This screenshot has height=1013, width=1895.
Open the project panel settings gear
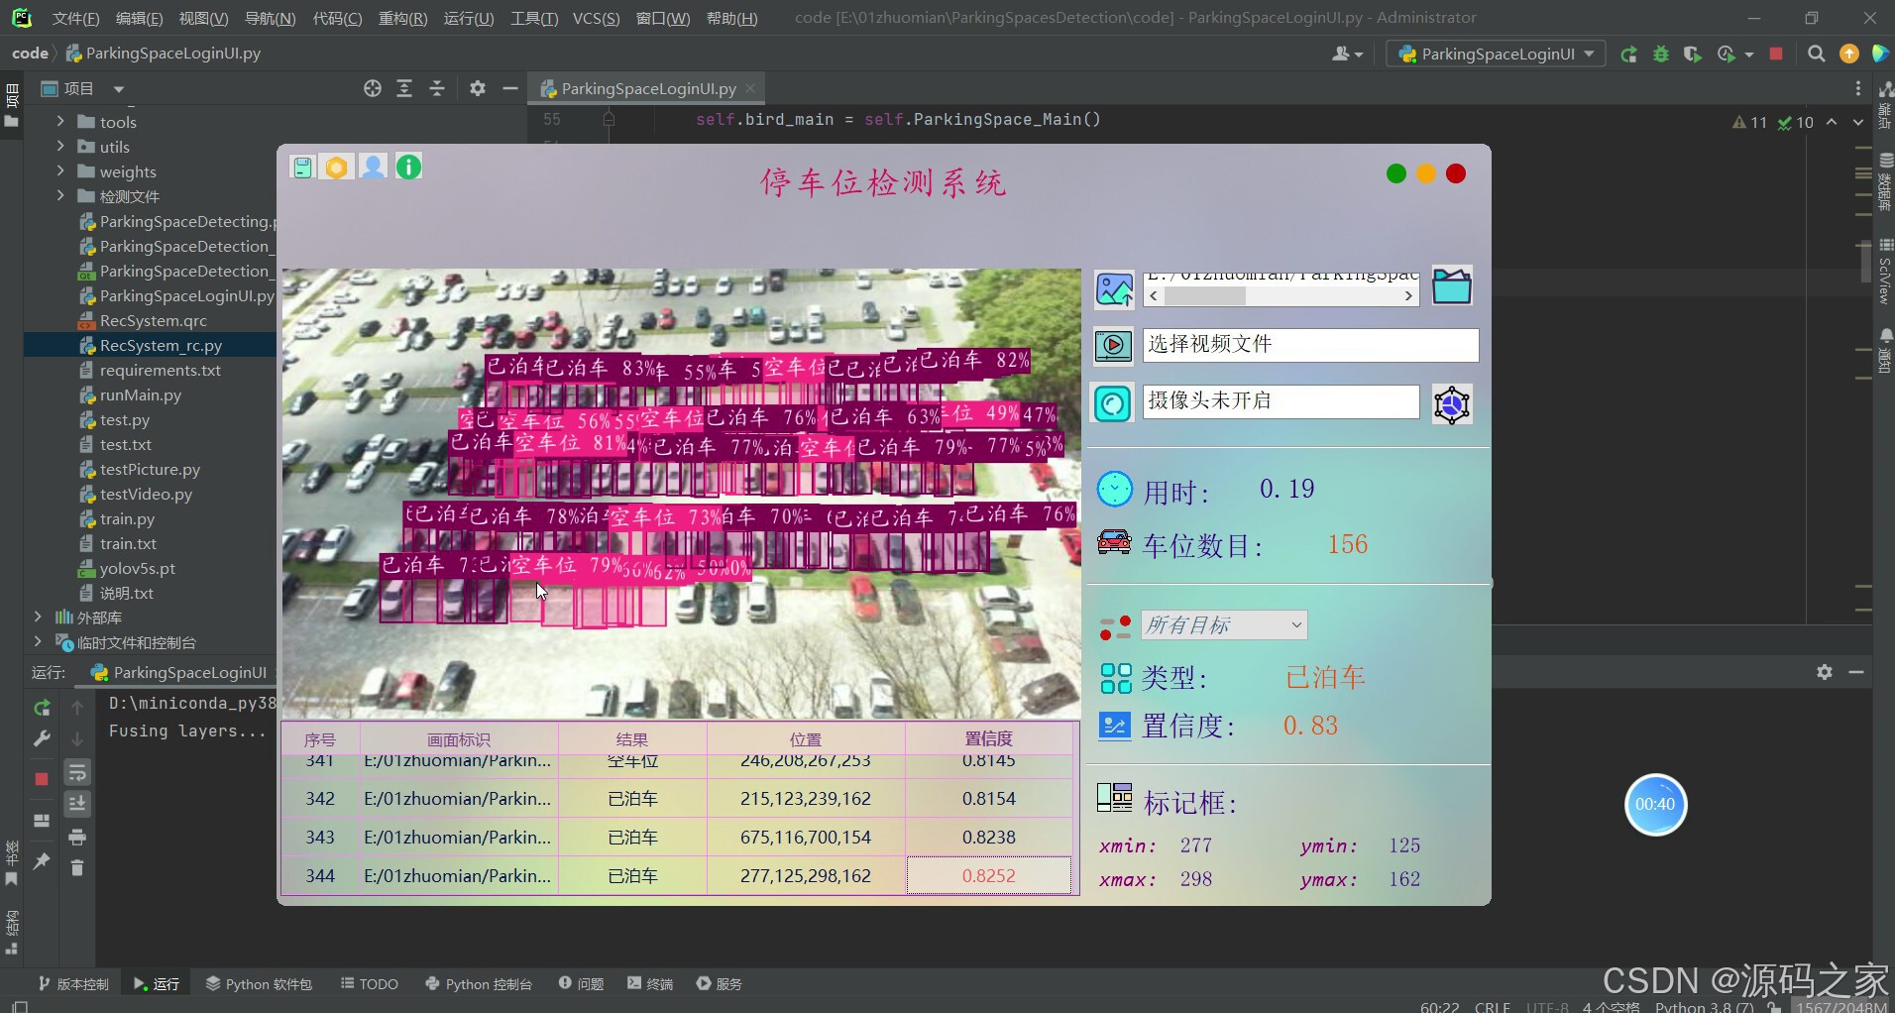pos(478,88)
